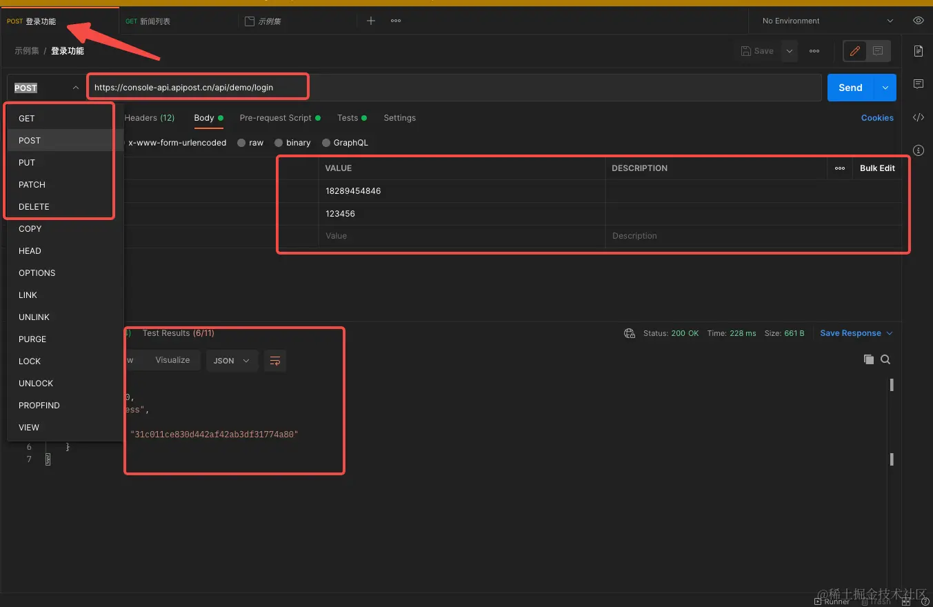The width and height of the screenshot is (933, 607).
Task: Choose HEAD from method list
Action: point(65,251)
